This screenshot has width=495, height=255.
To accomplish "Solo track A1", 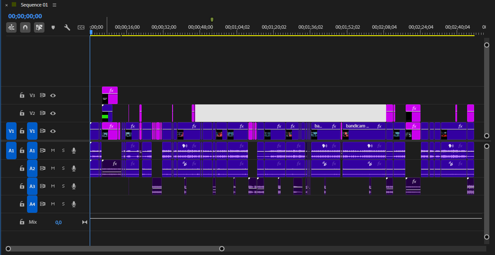I will 63,151.
